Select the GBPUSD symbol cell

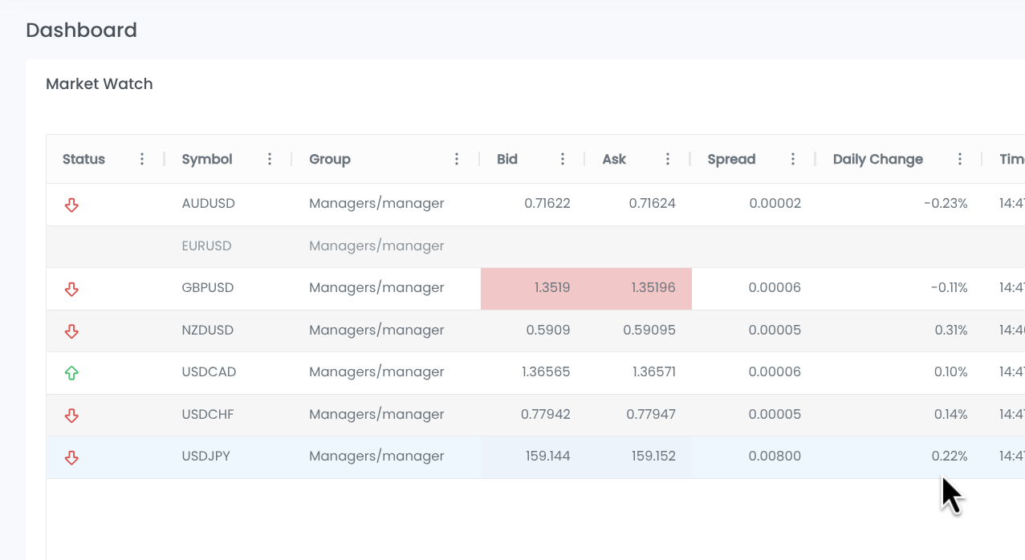208,287
